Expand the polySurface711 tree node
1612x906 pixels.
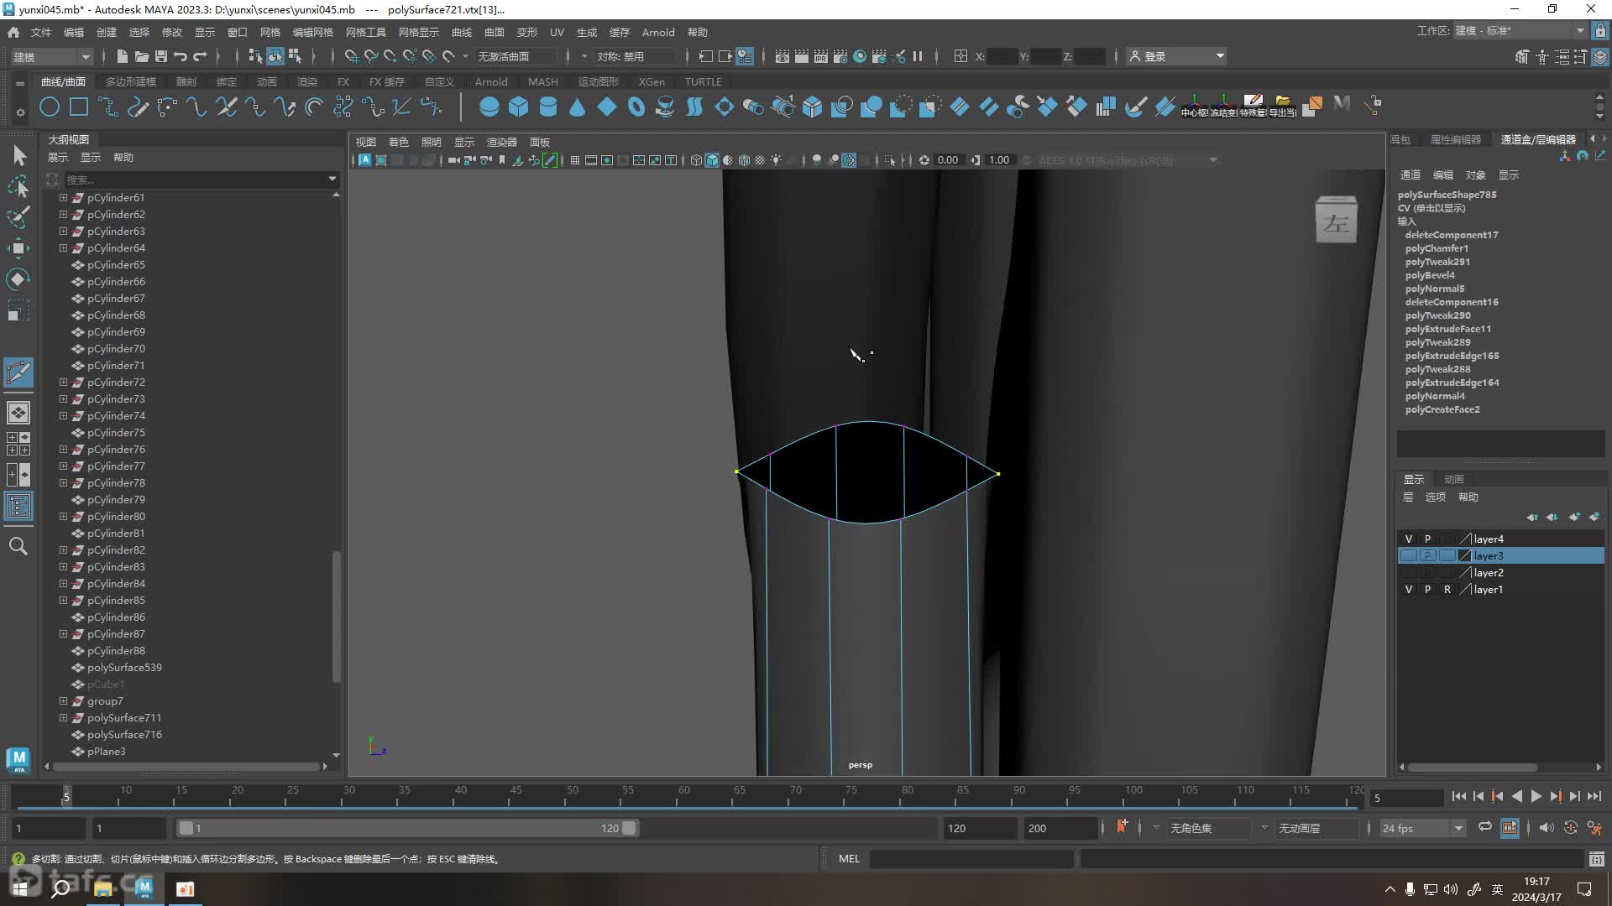pyautogui.click(x=63, y=717)
